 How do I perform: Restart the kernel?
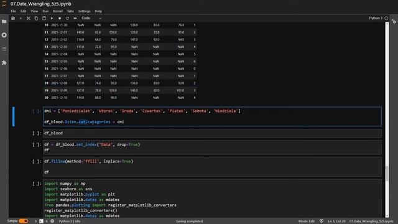coord(67,18)
